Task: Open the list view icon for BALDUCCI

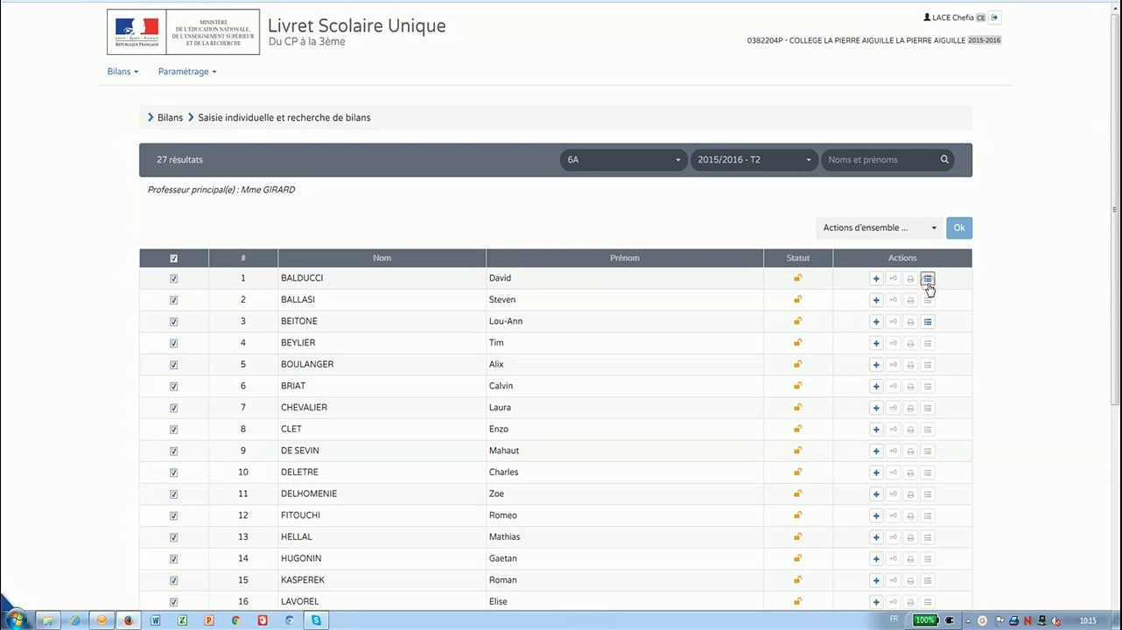Action: (x=928, y=278)
